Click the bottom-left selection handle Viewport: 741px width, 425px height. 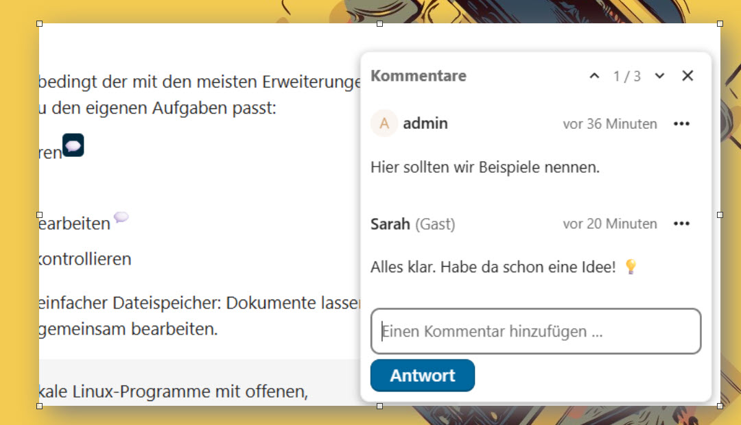pyautogui.click(x=39, y=406)
